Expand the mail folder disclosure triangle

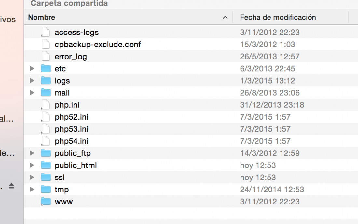(32, 93)
